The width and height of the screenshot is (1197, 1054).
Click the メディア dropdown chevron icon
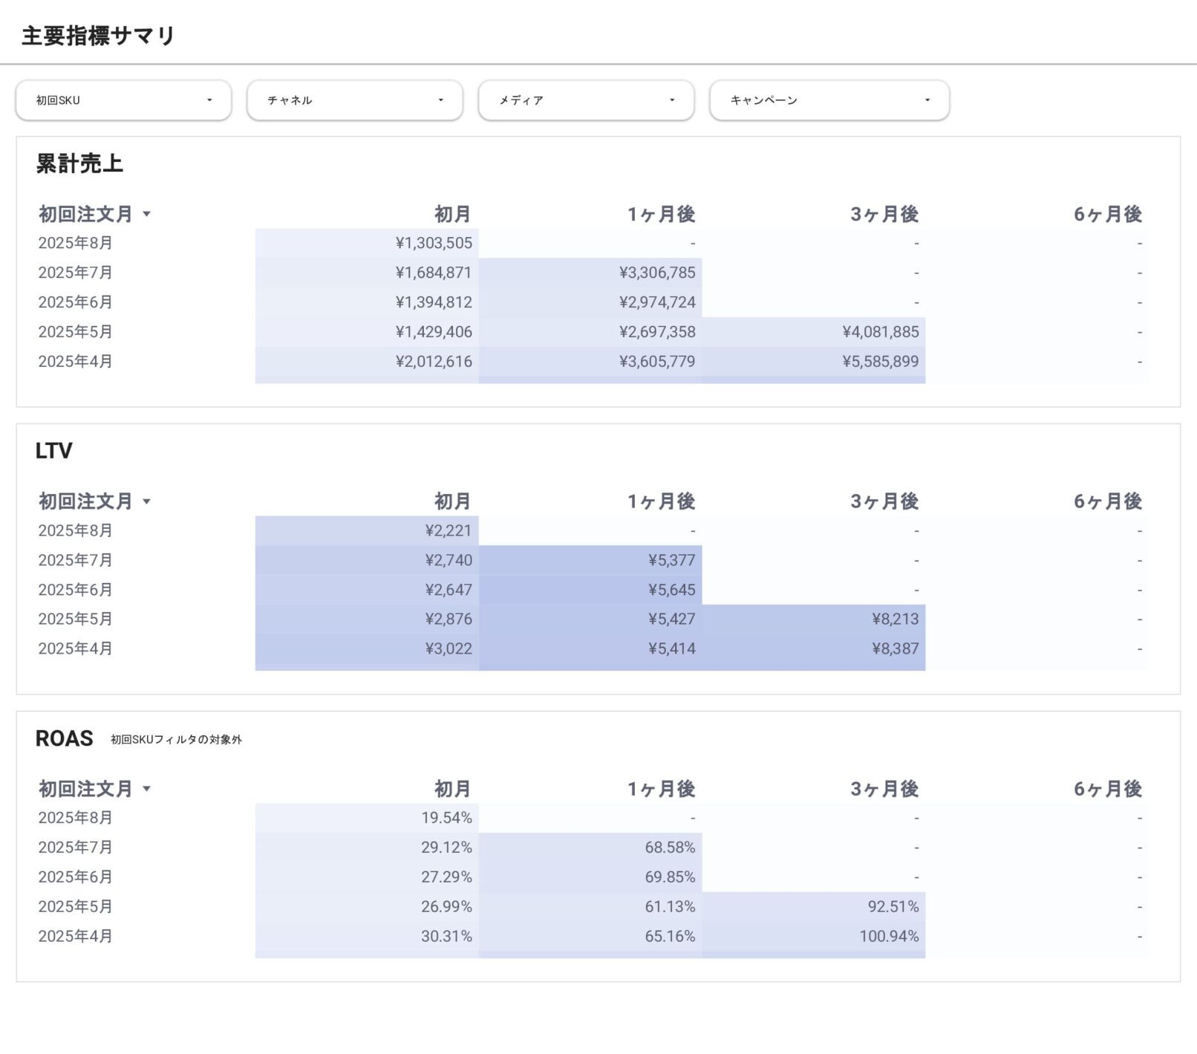point(671,100)
